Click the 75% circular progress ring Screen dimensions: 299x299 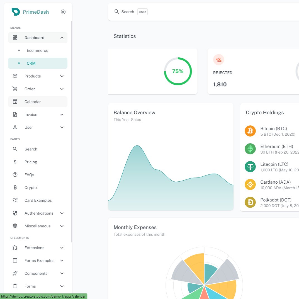pyautogui.click(x=178, y=71)
